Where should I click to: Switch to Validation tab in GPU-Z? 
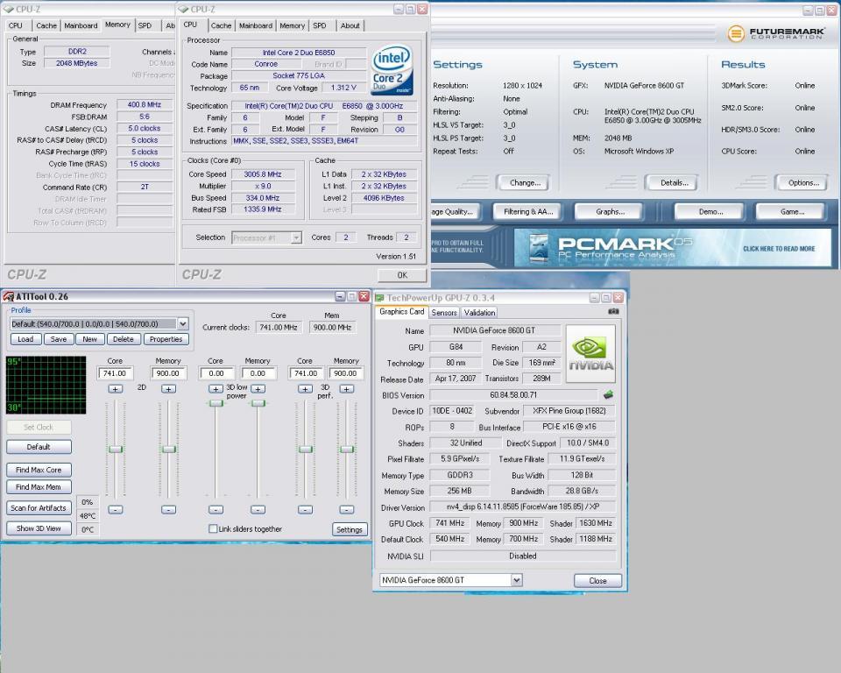pyautogui.click(x=479, y=312)
